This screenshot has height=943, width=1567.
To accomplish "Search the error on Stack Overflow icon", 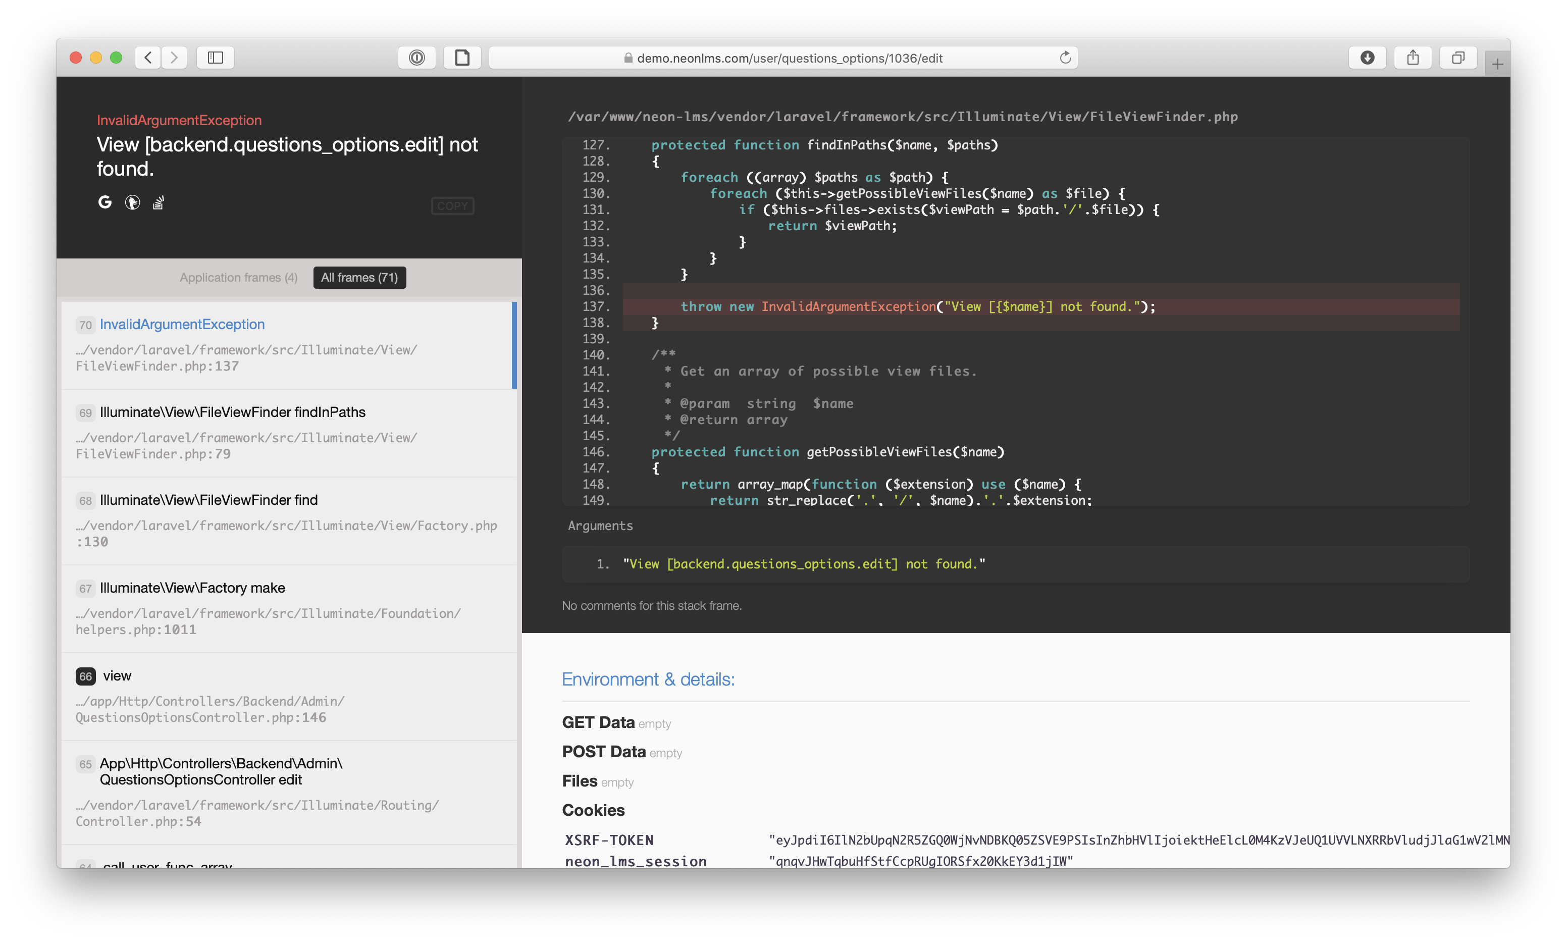I will coord(158,202).
